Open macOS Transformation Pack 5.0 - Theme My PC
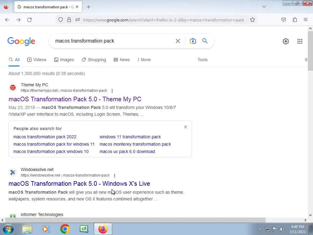 75,99
